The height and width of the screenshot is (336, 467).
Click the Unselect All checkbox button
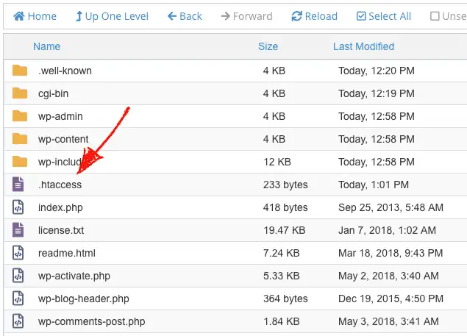tap(448, 15)
